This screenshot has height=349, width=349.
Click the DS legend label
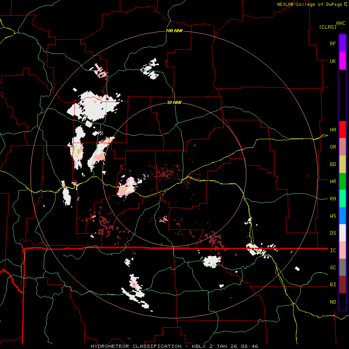[333, 233]
